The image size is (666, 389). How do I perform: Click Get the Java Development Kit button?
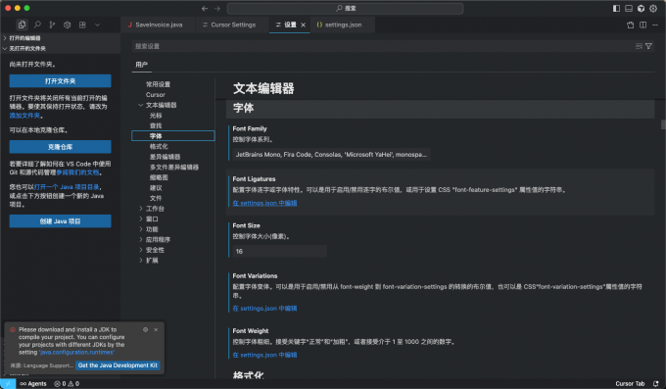tap(118, 365)
